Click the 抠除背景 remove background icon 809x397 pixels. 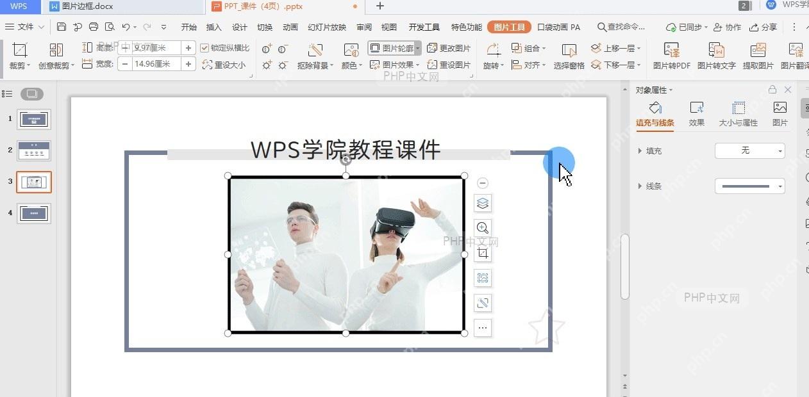click(x=315, y=50)
